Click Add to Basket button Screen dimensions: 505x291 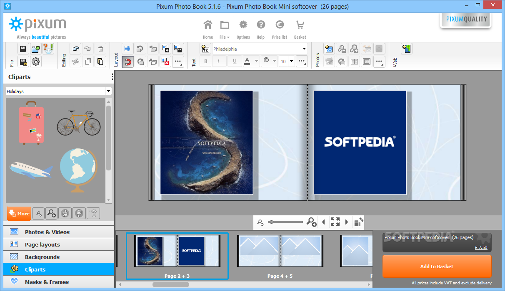tap(437, 266)
